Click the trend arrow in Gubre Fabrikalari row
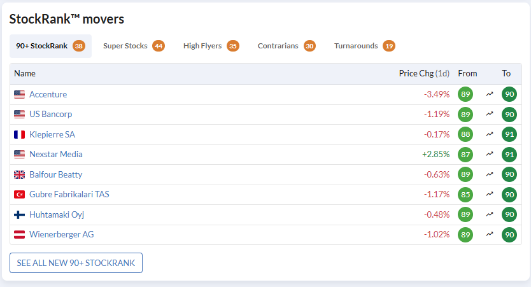The image size is (531, 287). (x=490, y=194)
